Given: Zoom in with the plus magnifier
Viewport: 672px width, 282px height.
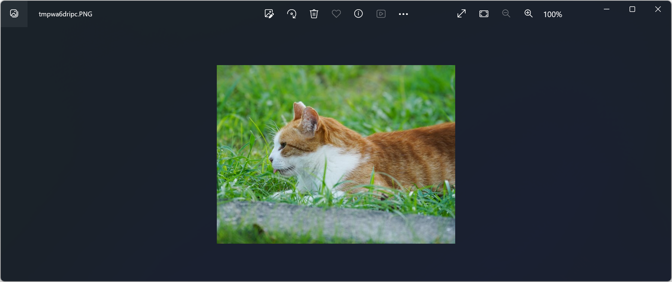Looking at the screenshot, I should click(529, 14).
